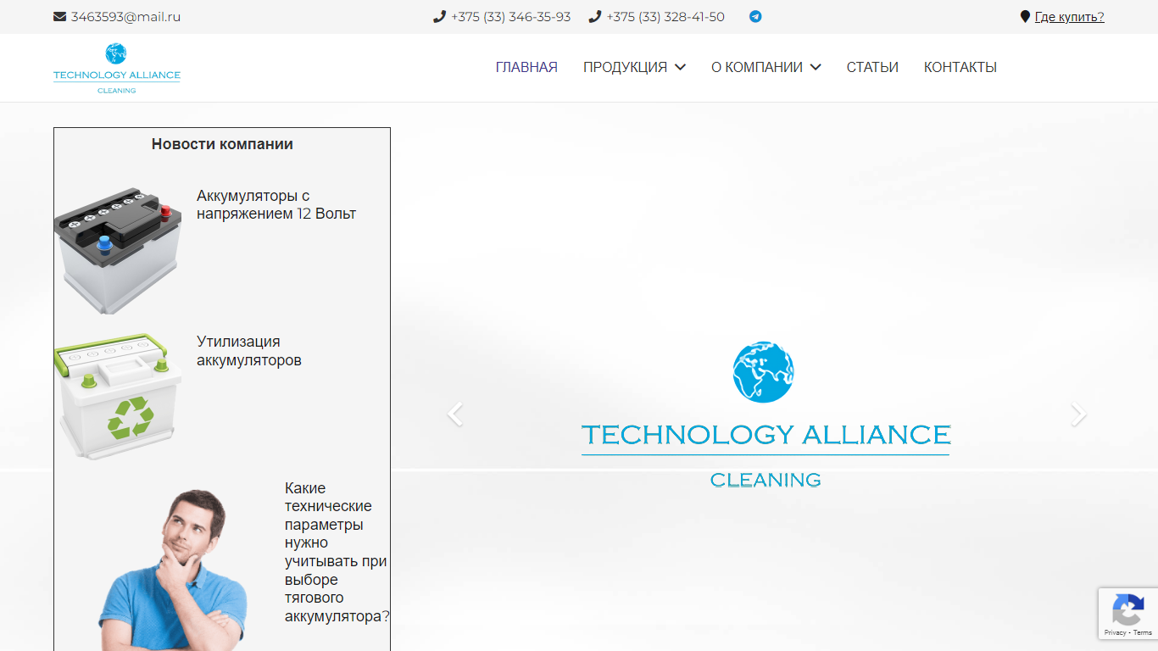Open the КОНТАКТЫ menu item
Viewport: 1158px width, 651px height.
[x=960, y=68]
